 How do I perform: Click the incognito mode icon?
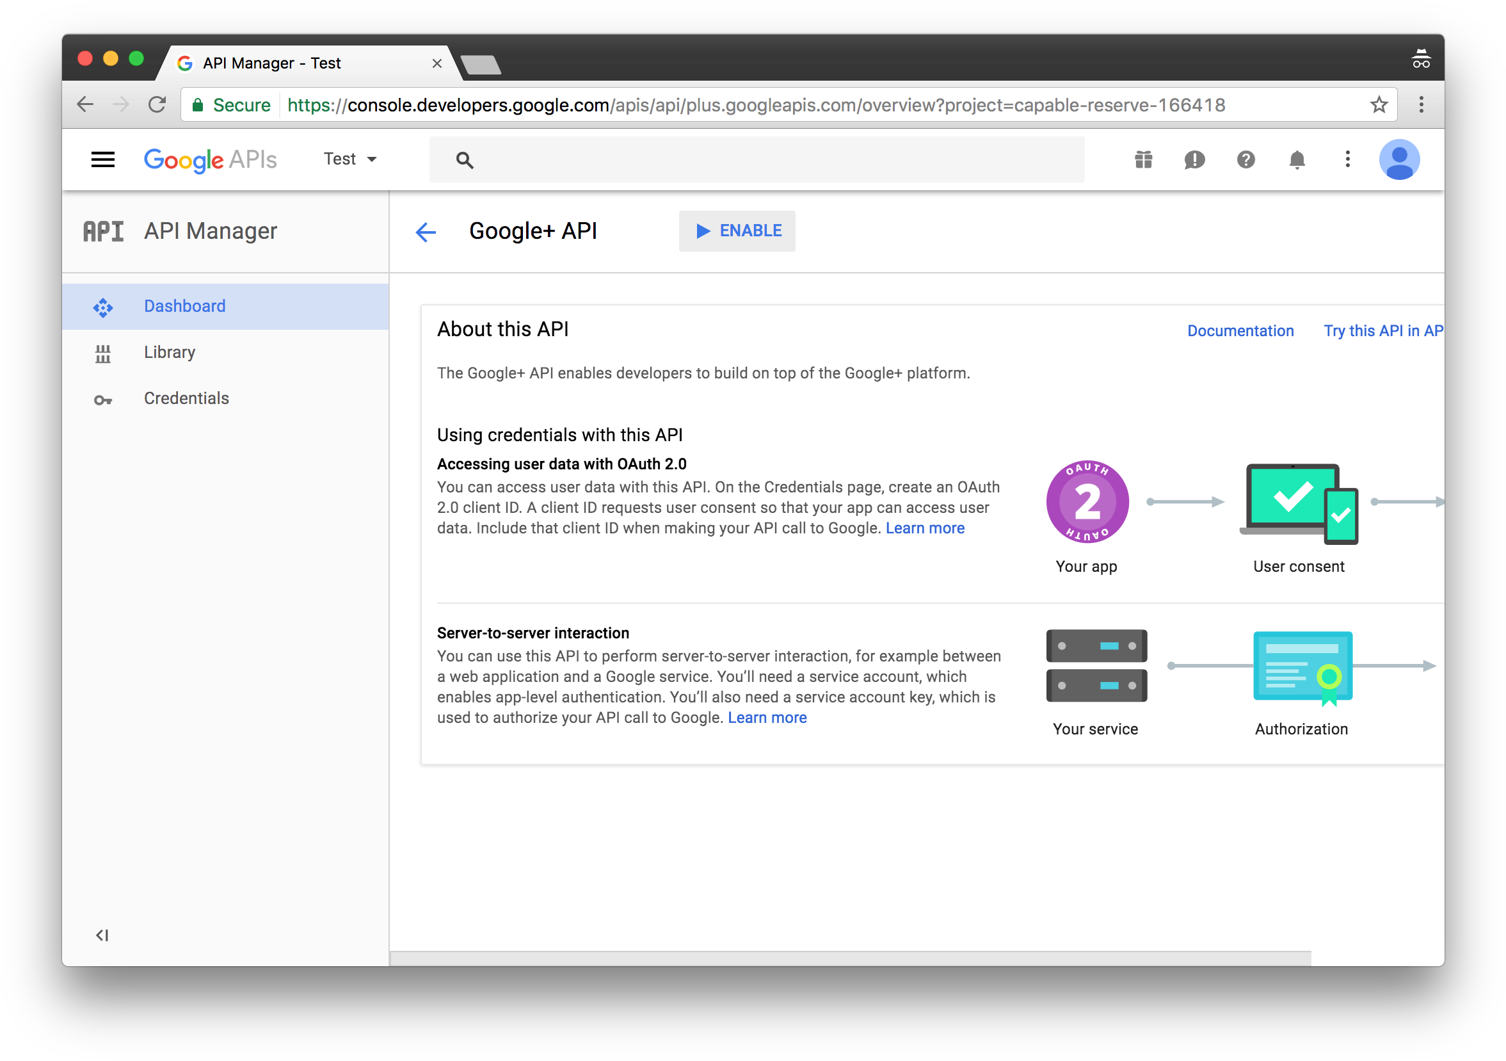coord(1421,59)
